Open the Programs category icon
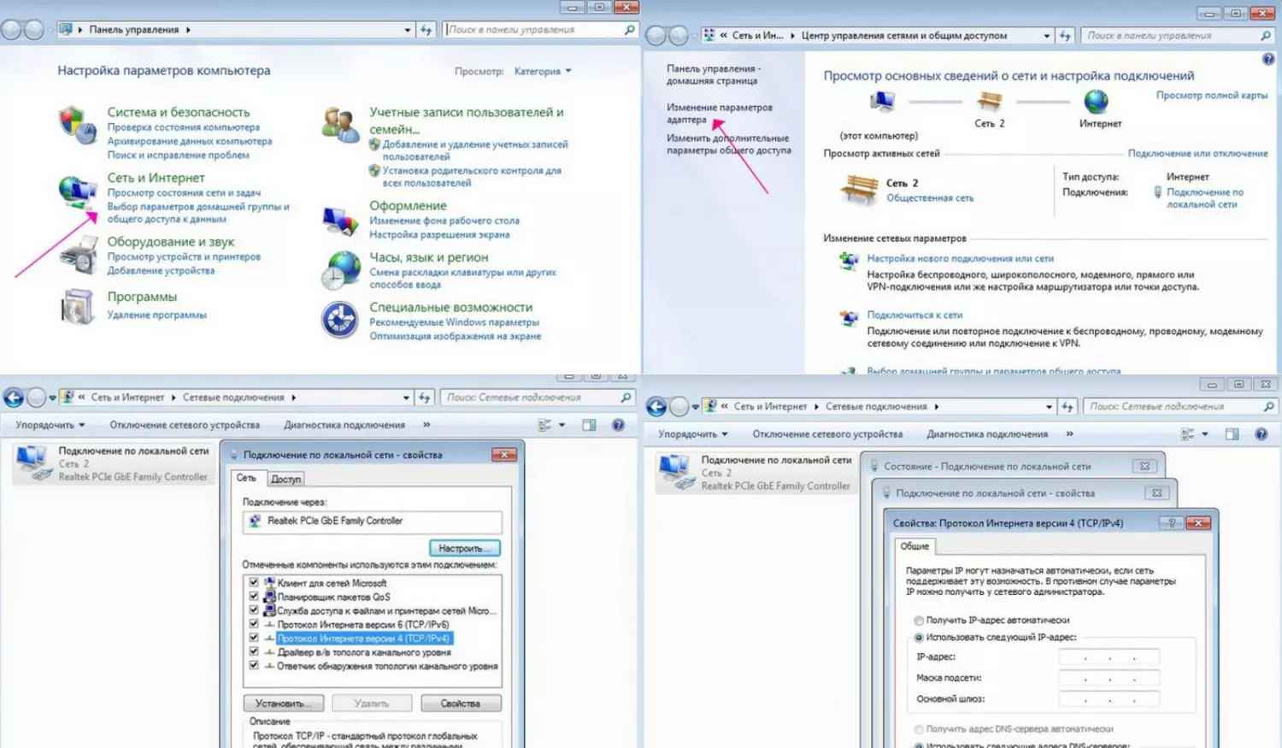The image size is (1282, 748). pyautogui.click(x=77, y=307)
